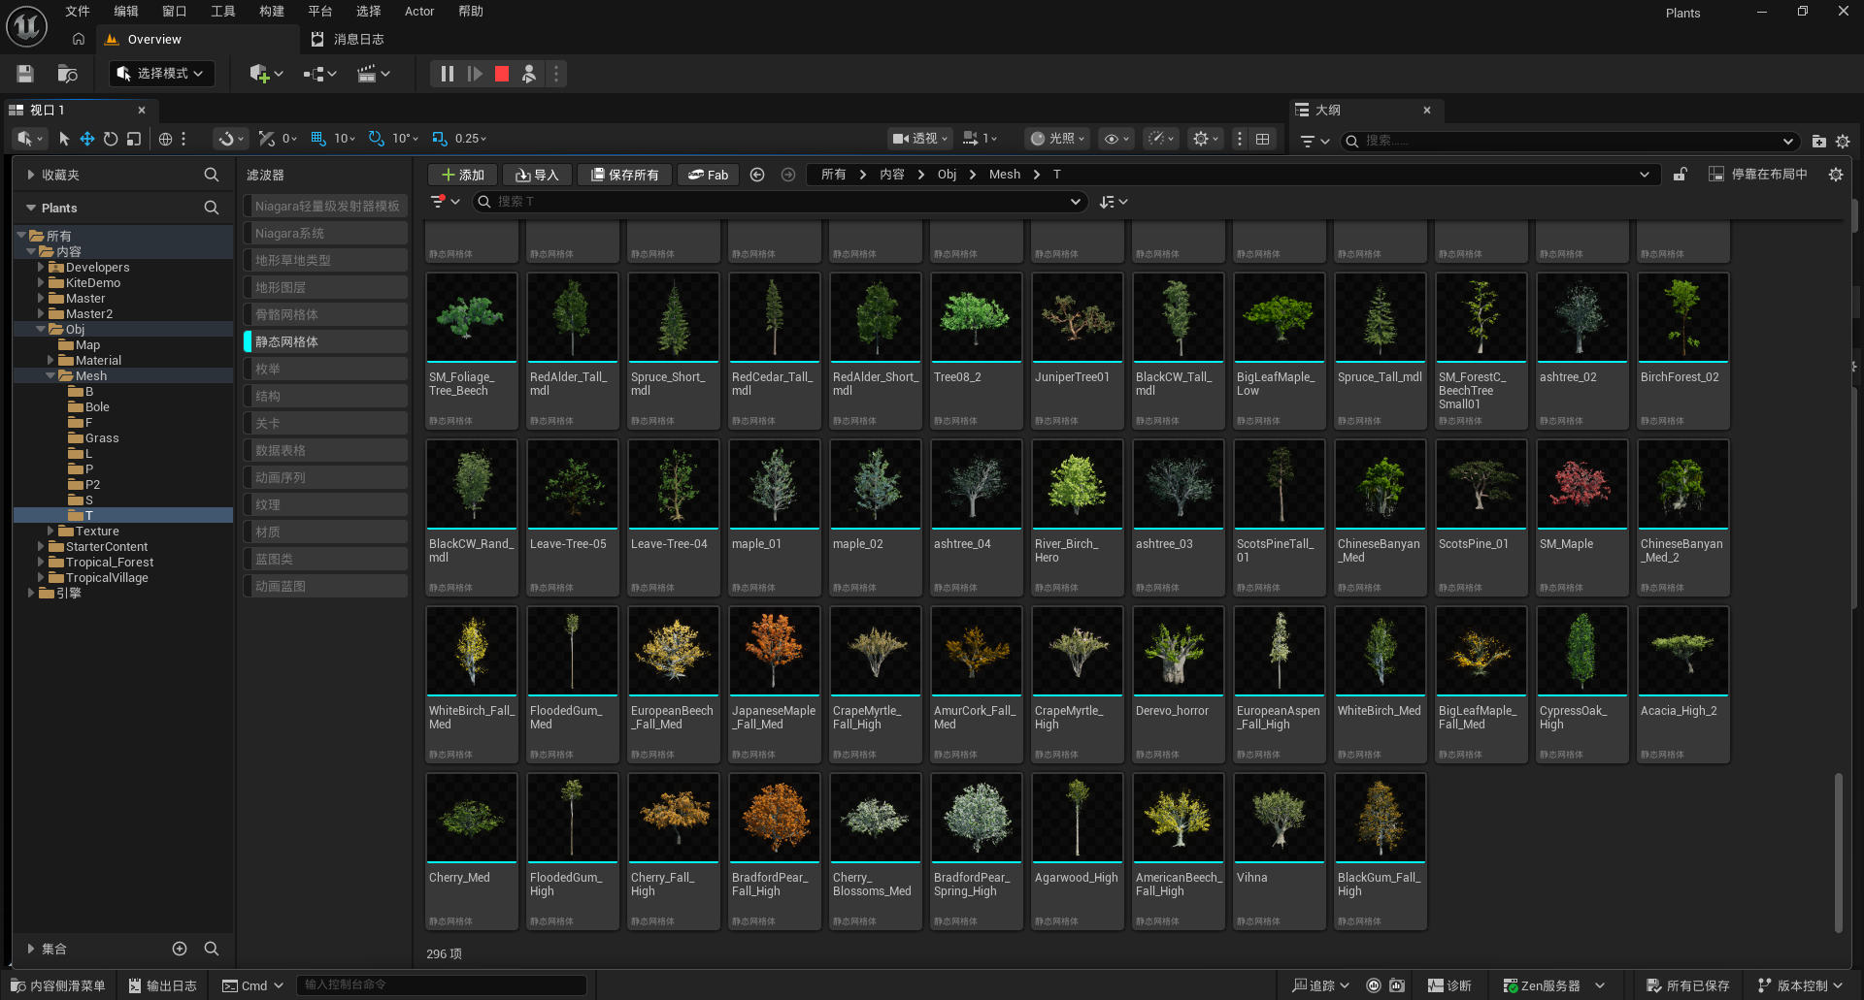Stop play session with red stop button

(x=502, y=74)
